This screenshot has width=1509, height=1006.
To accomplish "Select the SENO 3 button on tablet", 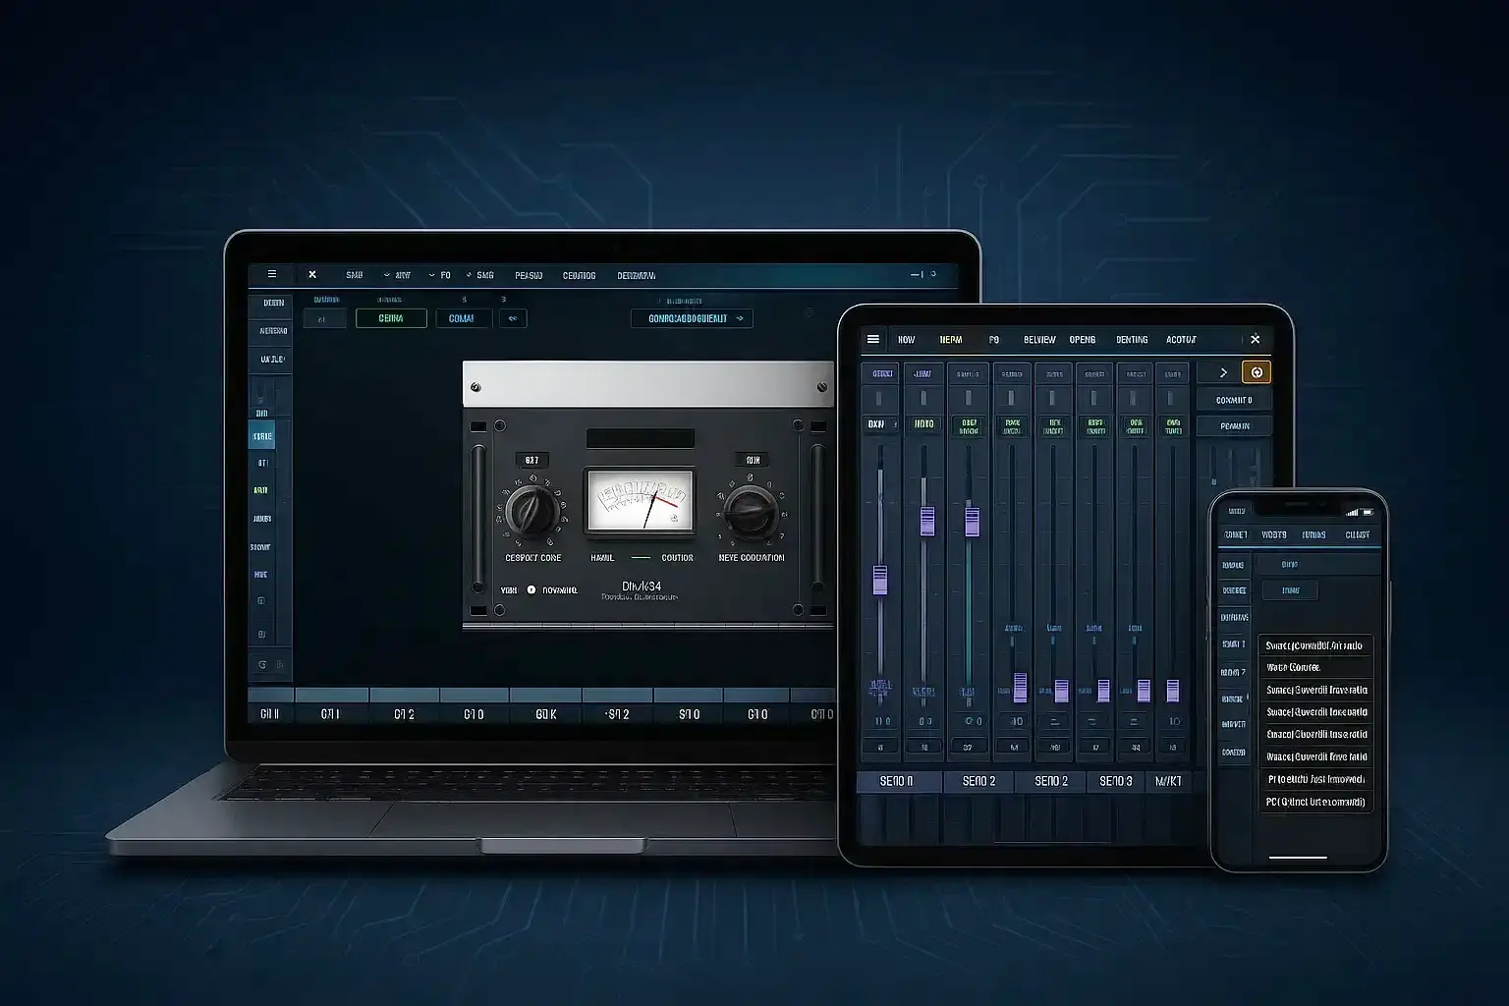I will tap(1116, 781).
